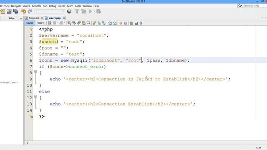This screenshot has height=150, width=267.
Task: Collapse the code fold at line 12
Action: (x=35, y=96)
